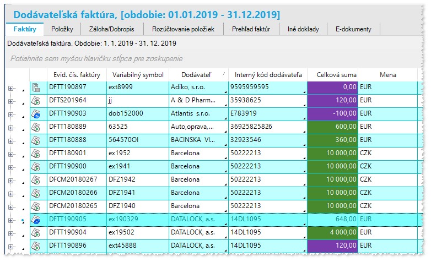The height and width of the screenshot is (262, 431).
Task: Select the cell ex1952
Action: tap(138, 154)
